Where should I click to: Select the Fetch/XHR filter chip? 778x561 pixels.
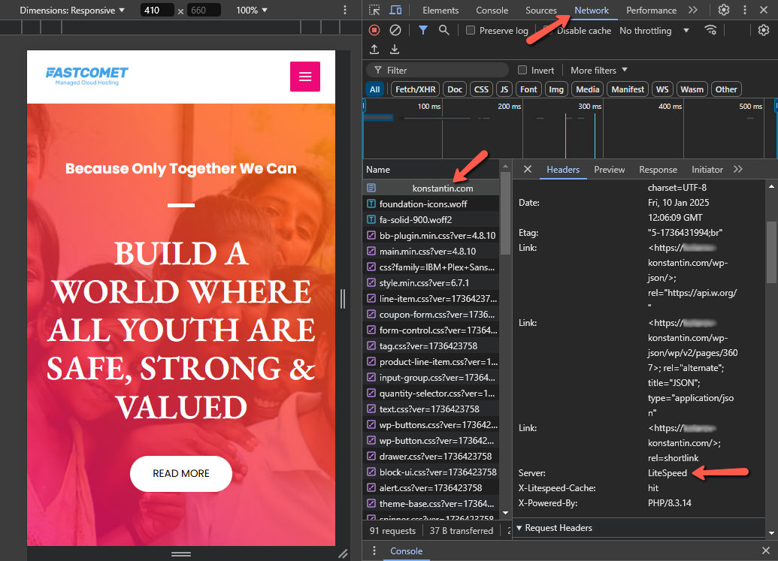click(415, 89)
